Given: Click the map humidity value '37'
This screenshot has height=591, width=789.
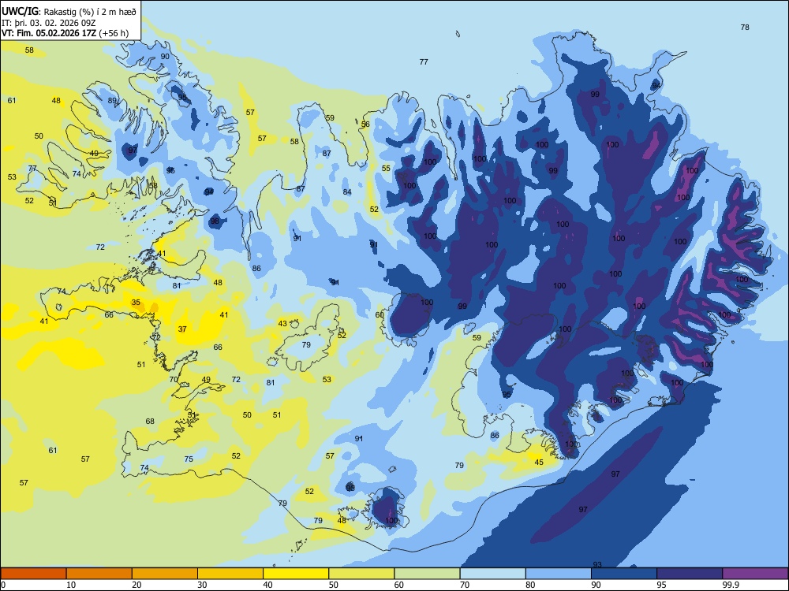Looking at the screenshot, I should [182, 329].
